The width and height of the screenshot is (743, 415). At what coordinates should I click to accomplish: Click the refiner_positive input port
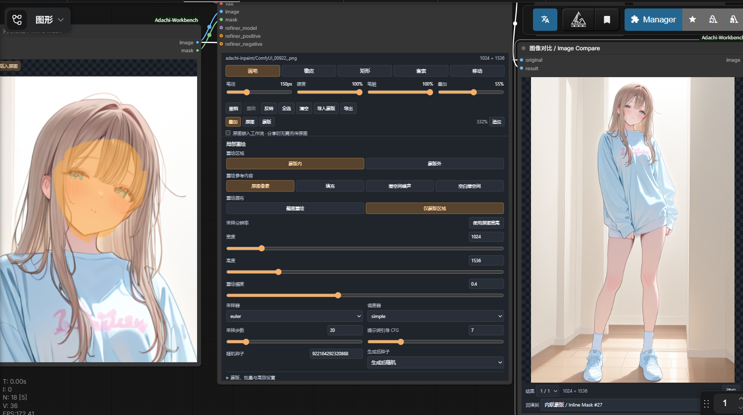[x=221, y=36]
